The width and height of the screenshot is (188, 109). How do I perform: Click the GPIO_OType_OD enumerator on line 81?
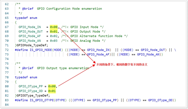[31, 91]
